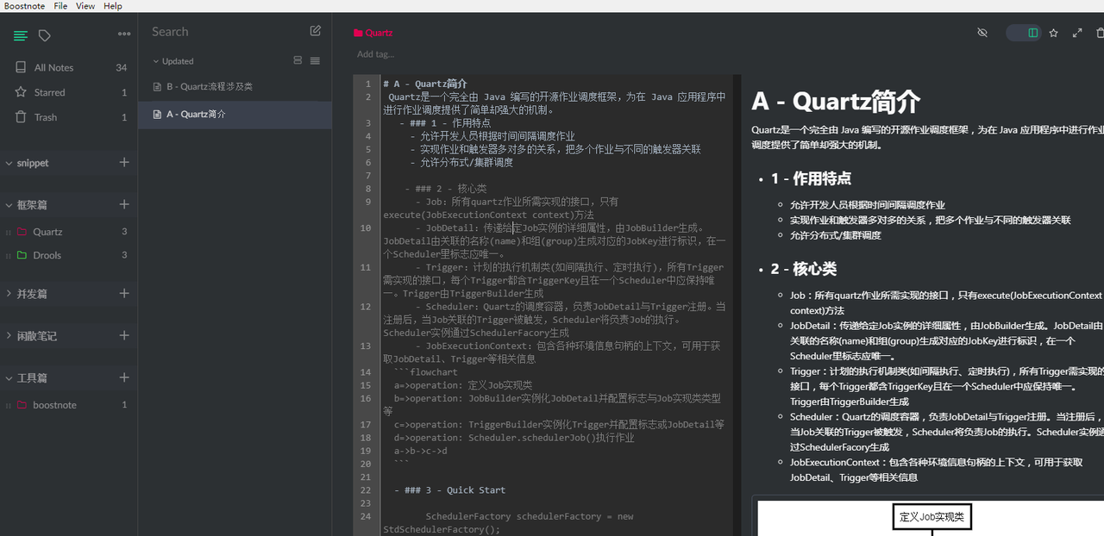Click the flowchart box 定义Job实现类
The image size is (1104, 536).
(x=931, y=517)
